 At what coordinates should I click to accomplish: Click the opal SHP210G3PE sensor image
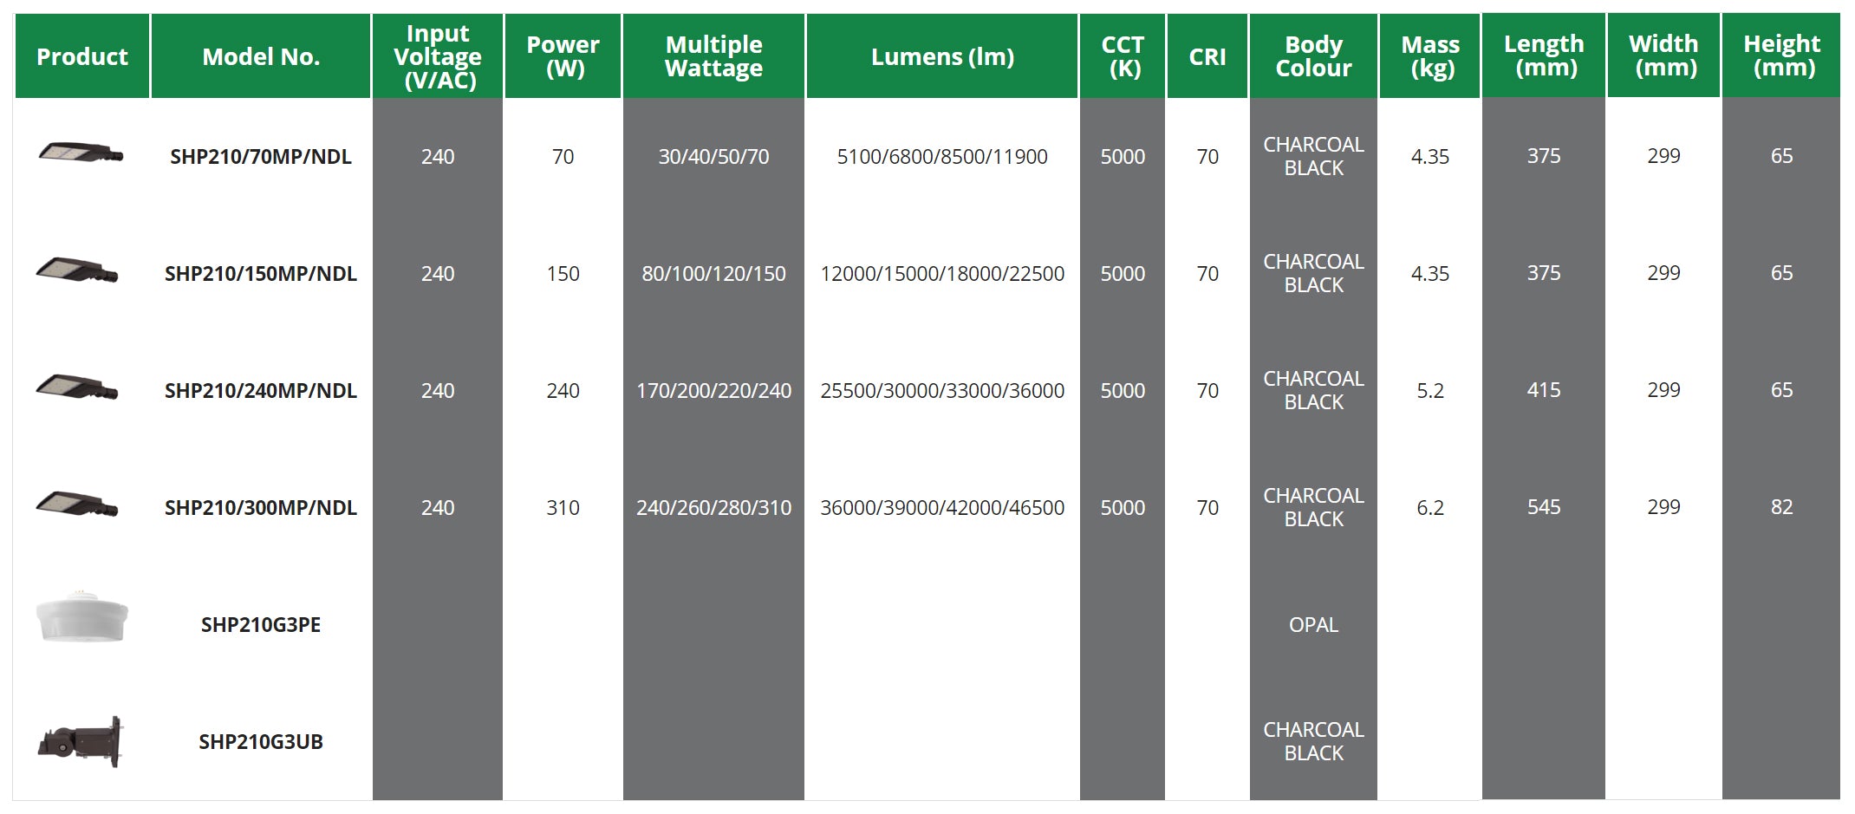point(82,619)
